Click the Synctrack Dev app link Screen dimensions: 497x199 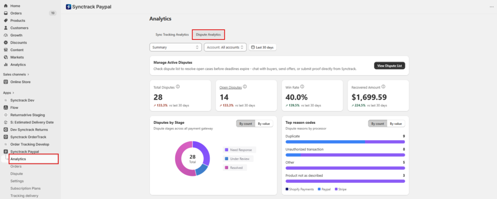(22, 100)
